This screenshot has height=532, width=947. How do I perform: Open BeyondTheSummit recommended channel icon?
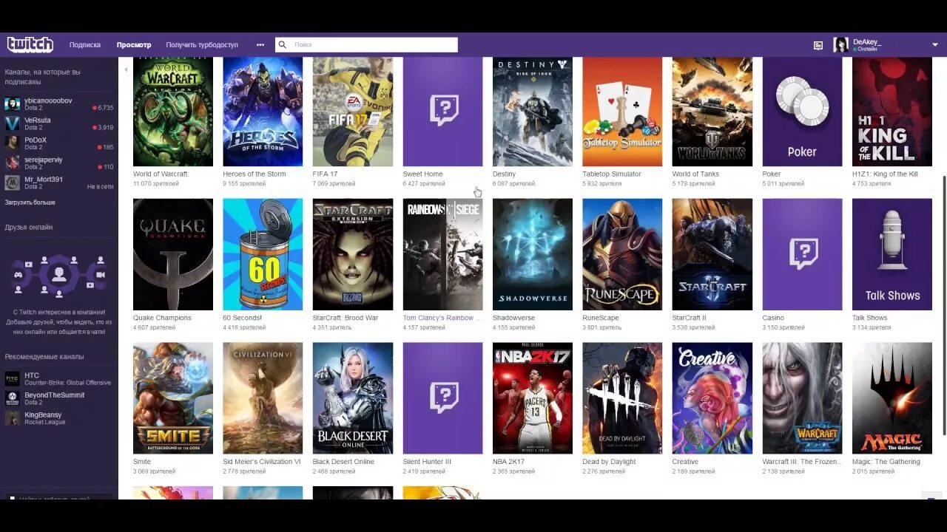[x=13, y=398]
